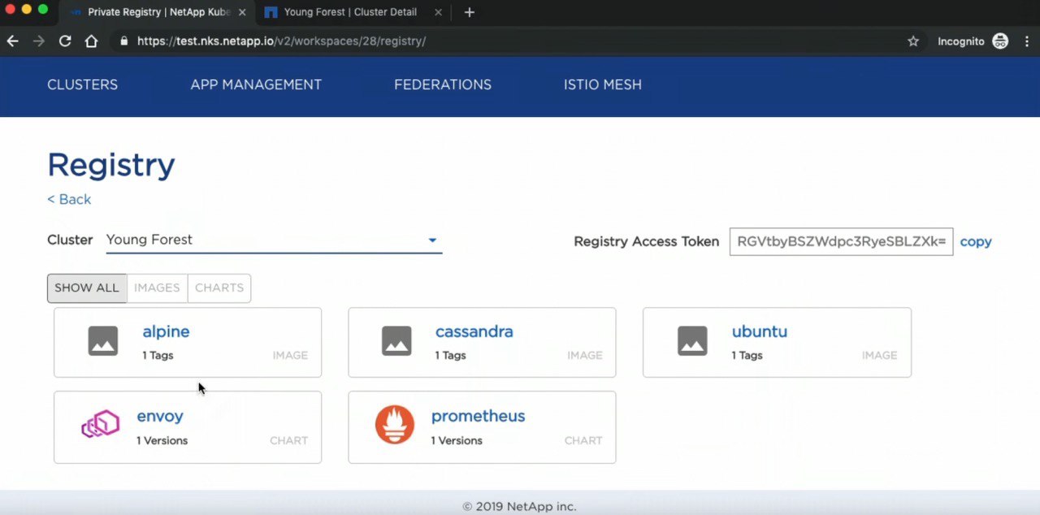The width and height of the screenshot is (1040, 515).
Task: Click the browser address bar URL
Action: [x=281, y=41]
